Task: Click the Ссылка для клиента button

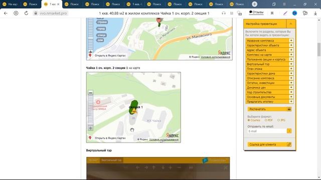Action: pyautogui.click(x=269, y=144)
